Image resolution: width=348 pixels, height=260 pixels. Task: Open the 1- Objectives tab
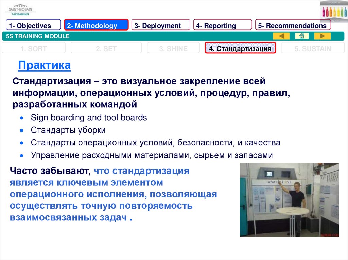[x=34, y=26]
